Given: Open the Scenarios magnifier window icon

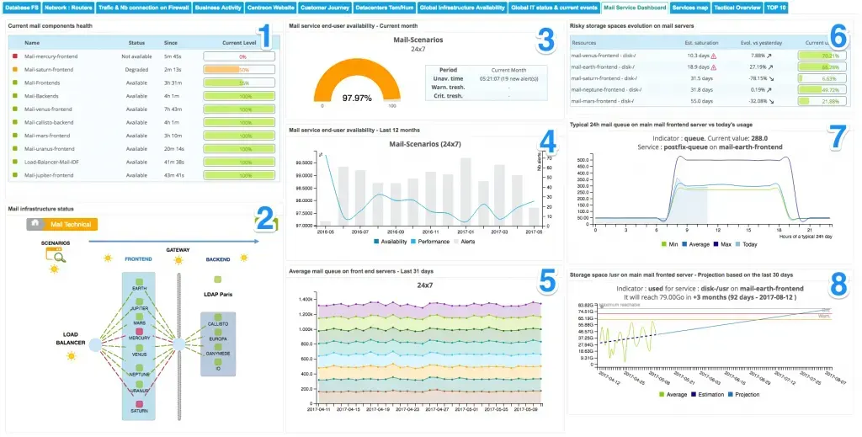Looking at the screenshot, I should click(x=56, y=254).
